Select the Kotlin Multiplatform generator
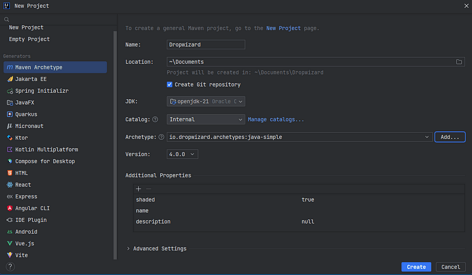The width and height of the screenshot is (472, 275). [46, 150]
